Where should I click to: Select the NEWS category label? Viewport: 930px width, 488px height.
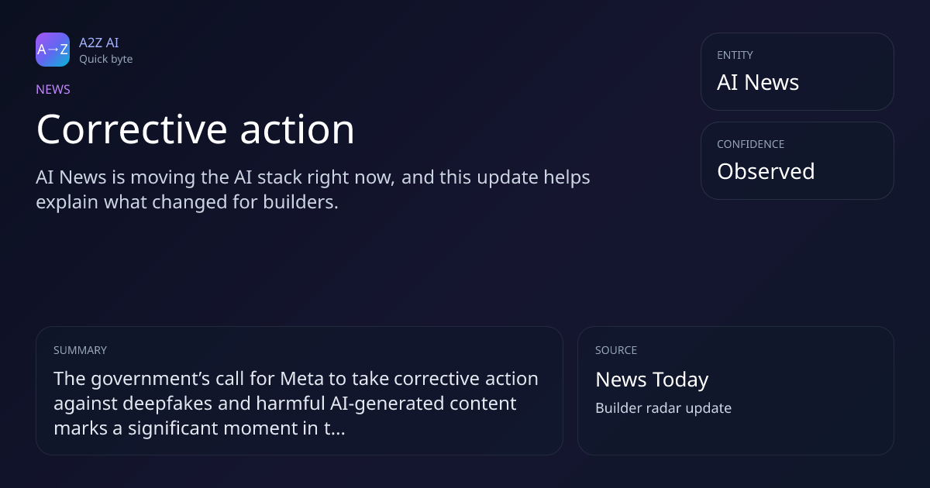53,89
